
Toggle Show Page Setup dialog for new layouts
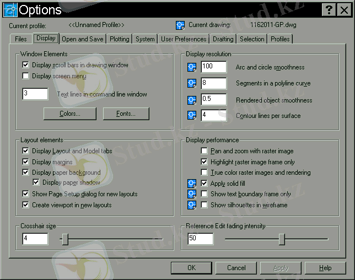pyautogui.click(x=25, y=194)
